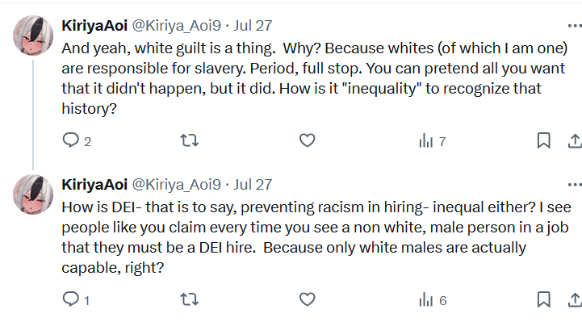Bookmark the first tweet
This screenshot has width=582, height=322.
pos(544,140)
